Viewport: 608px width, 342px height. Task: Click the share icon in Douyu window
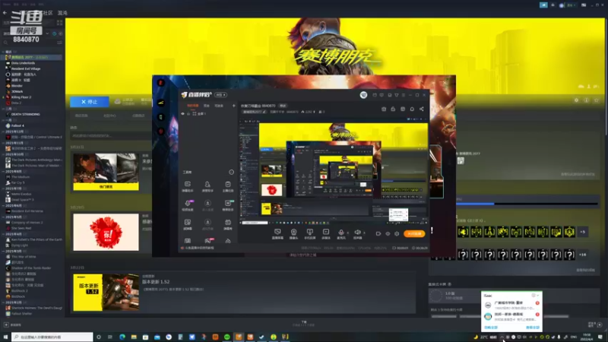click(x=422, y=109)
